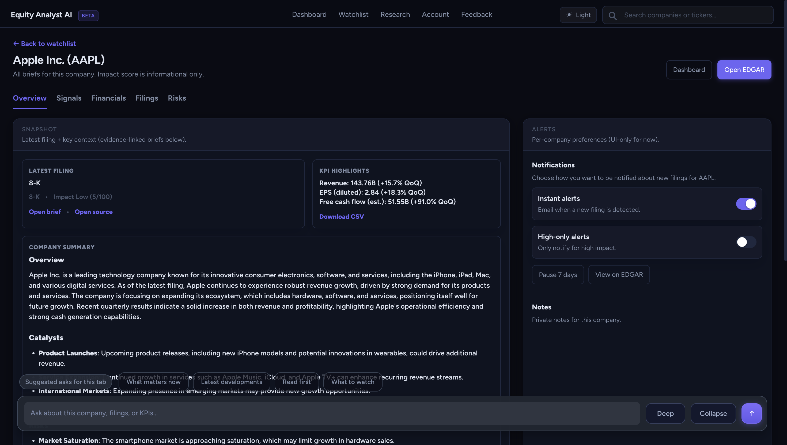This screenshot has width=787, height=445.
Task: Switch to the Financials tab
Action: point(109,98)
